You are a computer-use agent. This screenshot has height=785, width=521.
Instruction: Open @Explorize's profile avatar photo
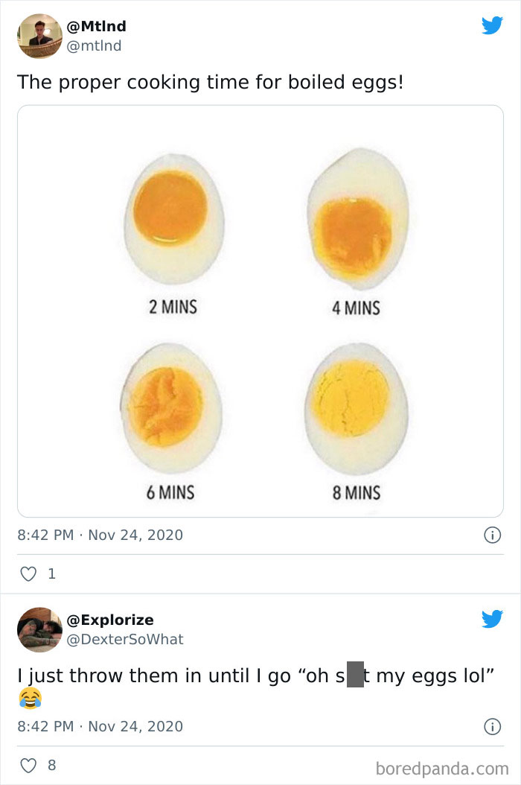click(39, 629)
